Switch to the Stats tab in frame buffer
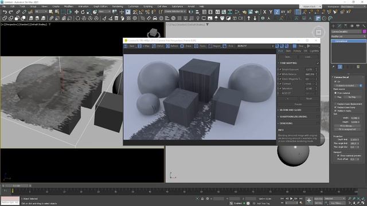Image resolution: width=367 pixels, height=206 pixels. [x=288, y=51]
